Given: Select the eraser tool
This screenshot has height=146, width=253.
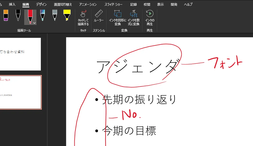Looking at the screenshot, I should pos(6,16).
